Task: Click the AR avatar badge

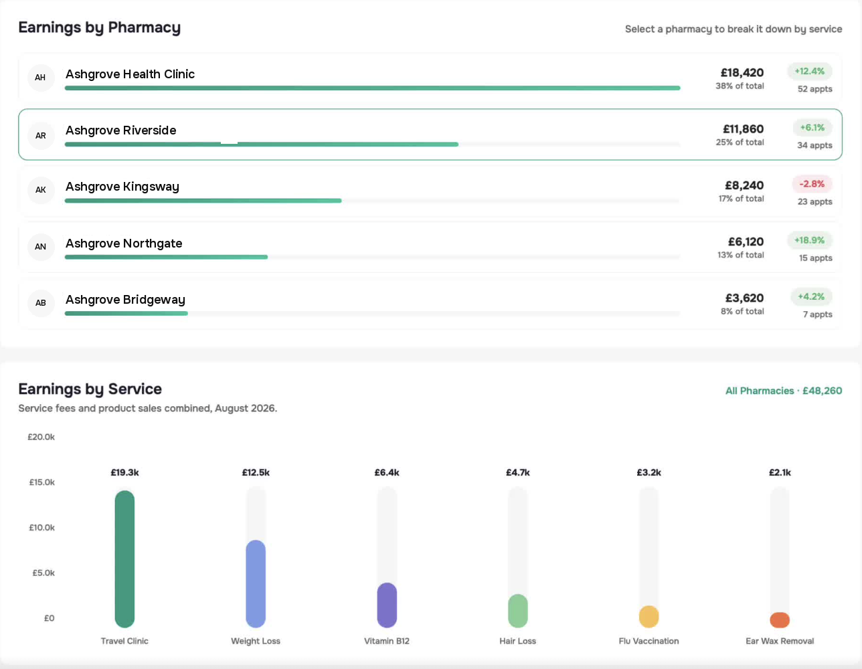Action: click(x=41, y=136)
